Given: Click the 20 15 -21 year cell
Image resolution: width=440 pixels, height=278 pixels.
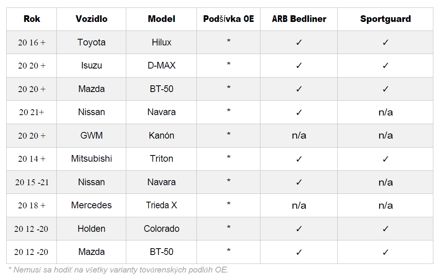Looking at the screenshot, I should (32, 182).
